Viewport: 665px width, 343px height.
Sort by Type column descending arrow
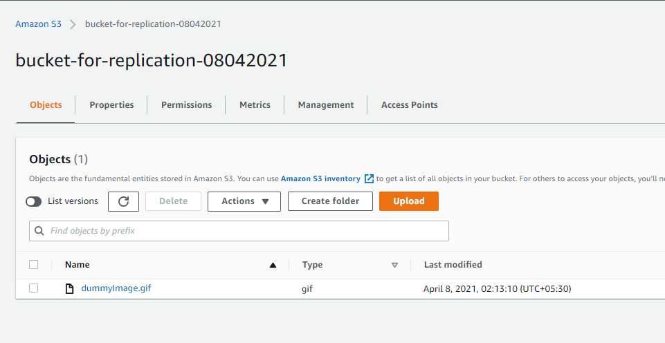pyautogui.click(x=394, y=265)
